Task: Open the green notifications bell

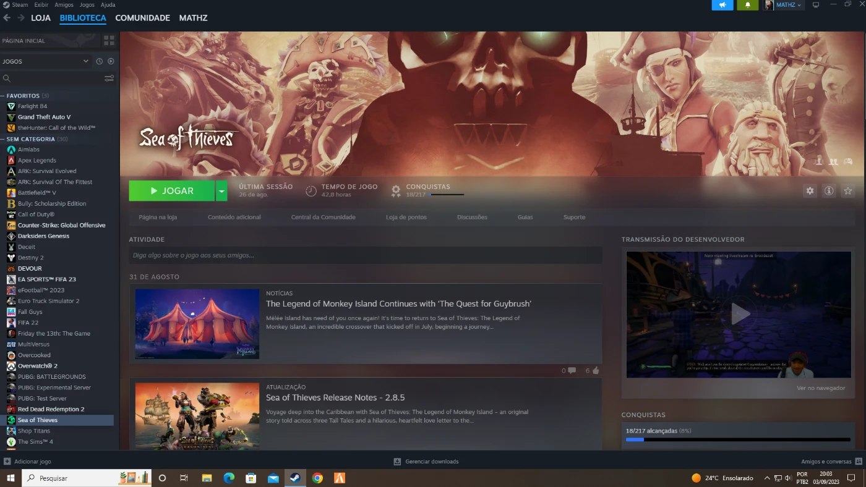Action: click(x=747, y=5)
